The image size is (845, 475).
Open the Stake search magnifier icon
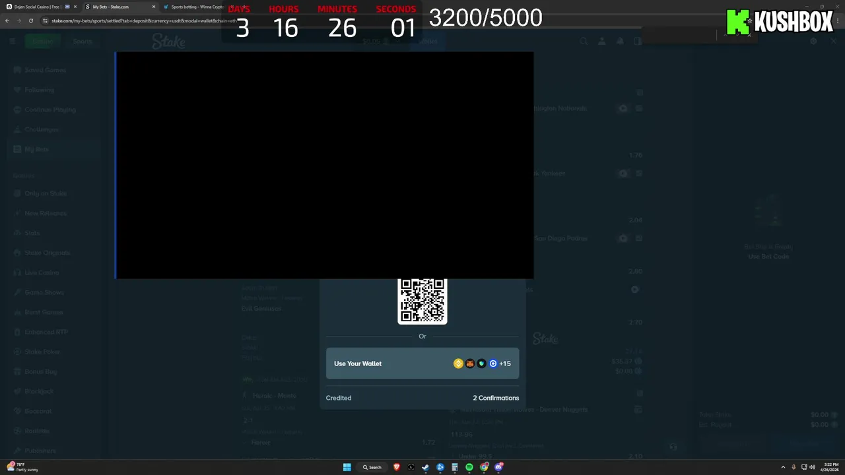[584, 41]
